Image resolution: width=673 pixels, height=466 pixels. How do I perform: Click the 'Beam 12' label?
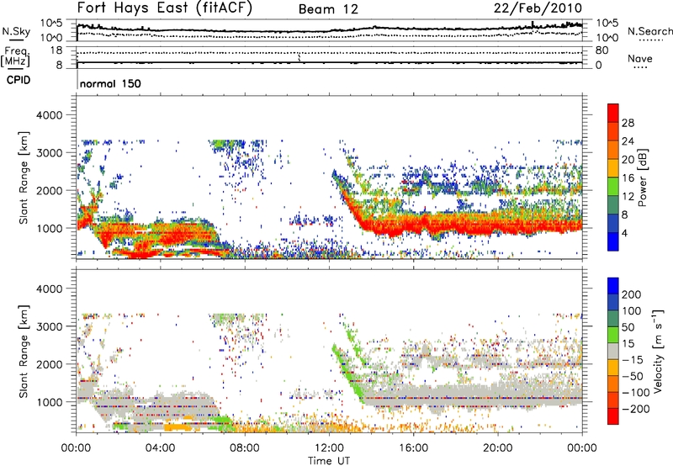[x=328, y=9]
